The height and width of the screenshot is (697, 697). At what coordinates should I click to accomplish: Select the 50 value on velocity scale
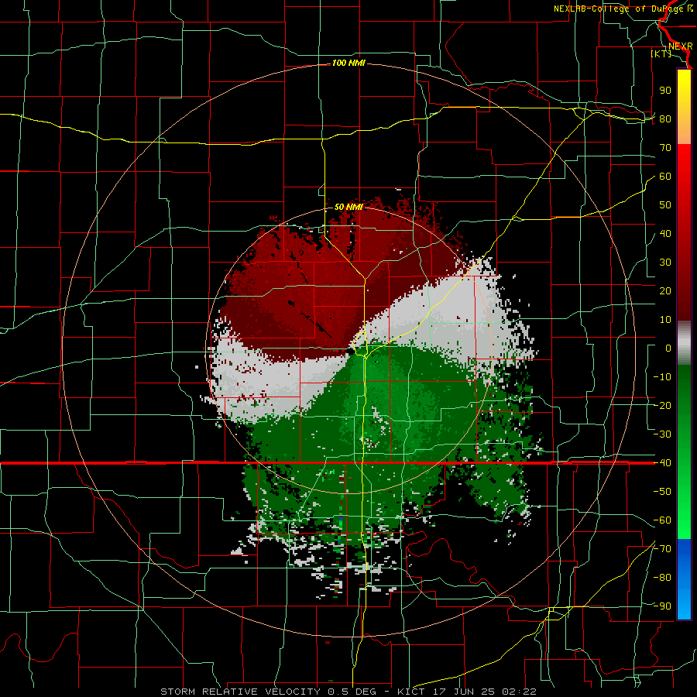click(x=665, y=205)
